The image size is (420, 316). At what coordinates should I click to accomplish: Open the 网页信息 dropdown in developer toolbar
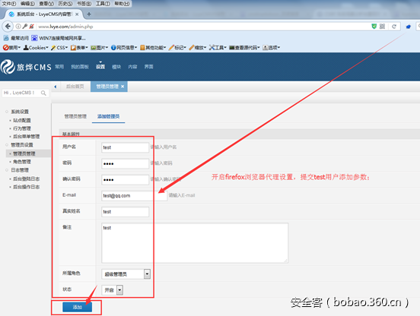click(x=124, y=48)
